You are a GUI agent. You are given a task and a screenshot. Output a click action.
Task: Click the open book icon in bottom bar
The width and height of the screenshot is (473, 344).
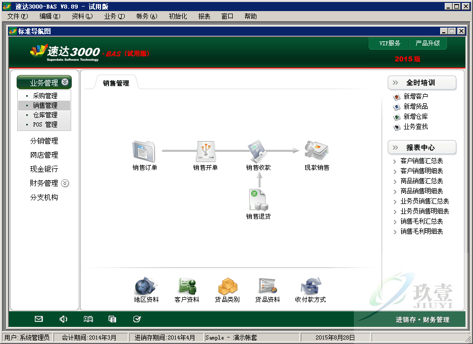pos(88,319)
